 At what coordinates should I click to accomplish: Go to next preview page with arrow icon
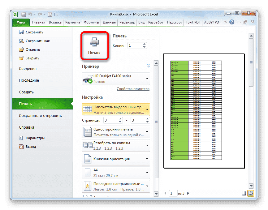click(x=188, y=193)
